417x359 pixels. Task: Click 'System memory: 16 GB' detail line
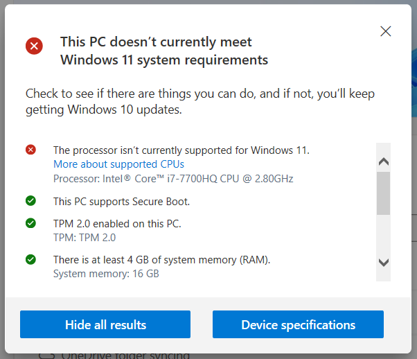pos(106,274)
